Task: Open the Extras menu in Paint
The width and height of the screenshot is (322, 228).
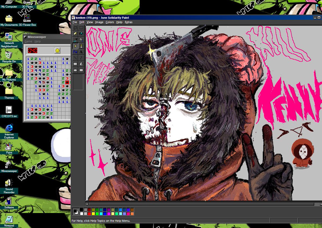Action: pos(128,22)
